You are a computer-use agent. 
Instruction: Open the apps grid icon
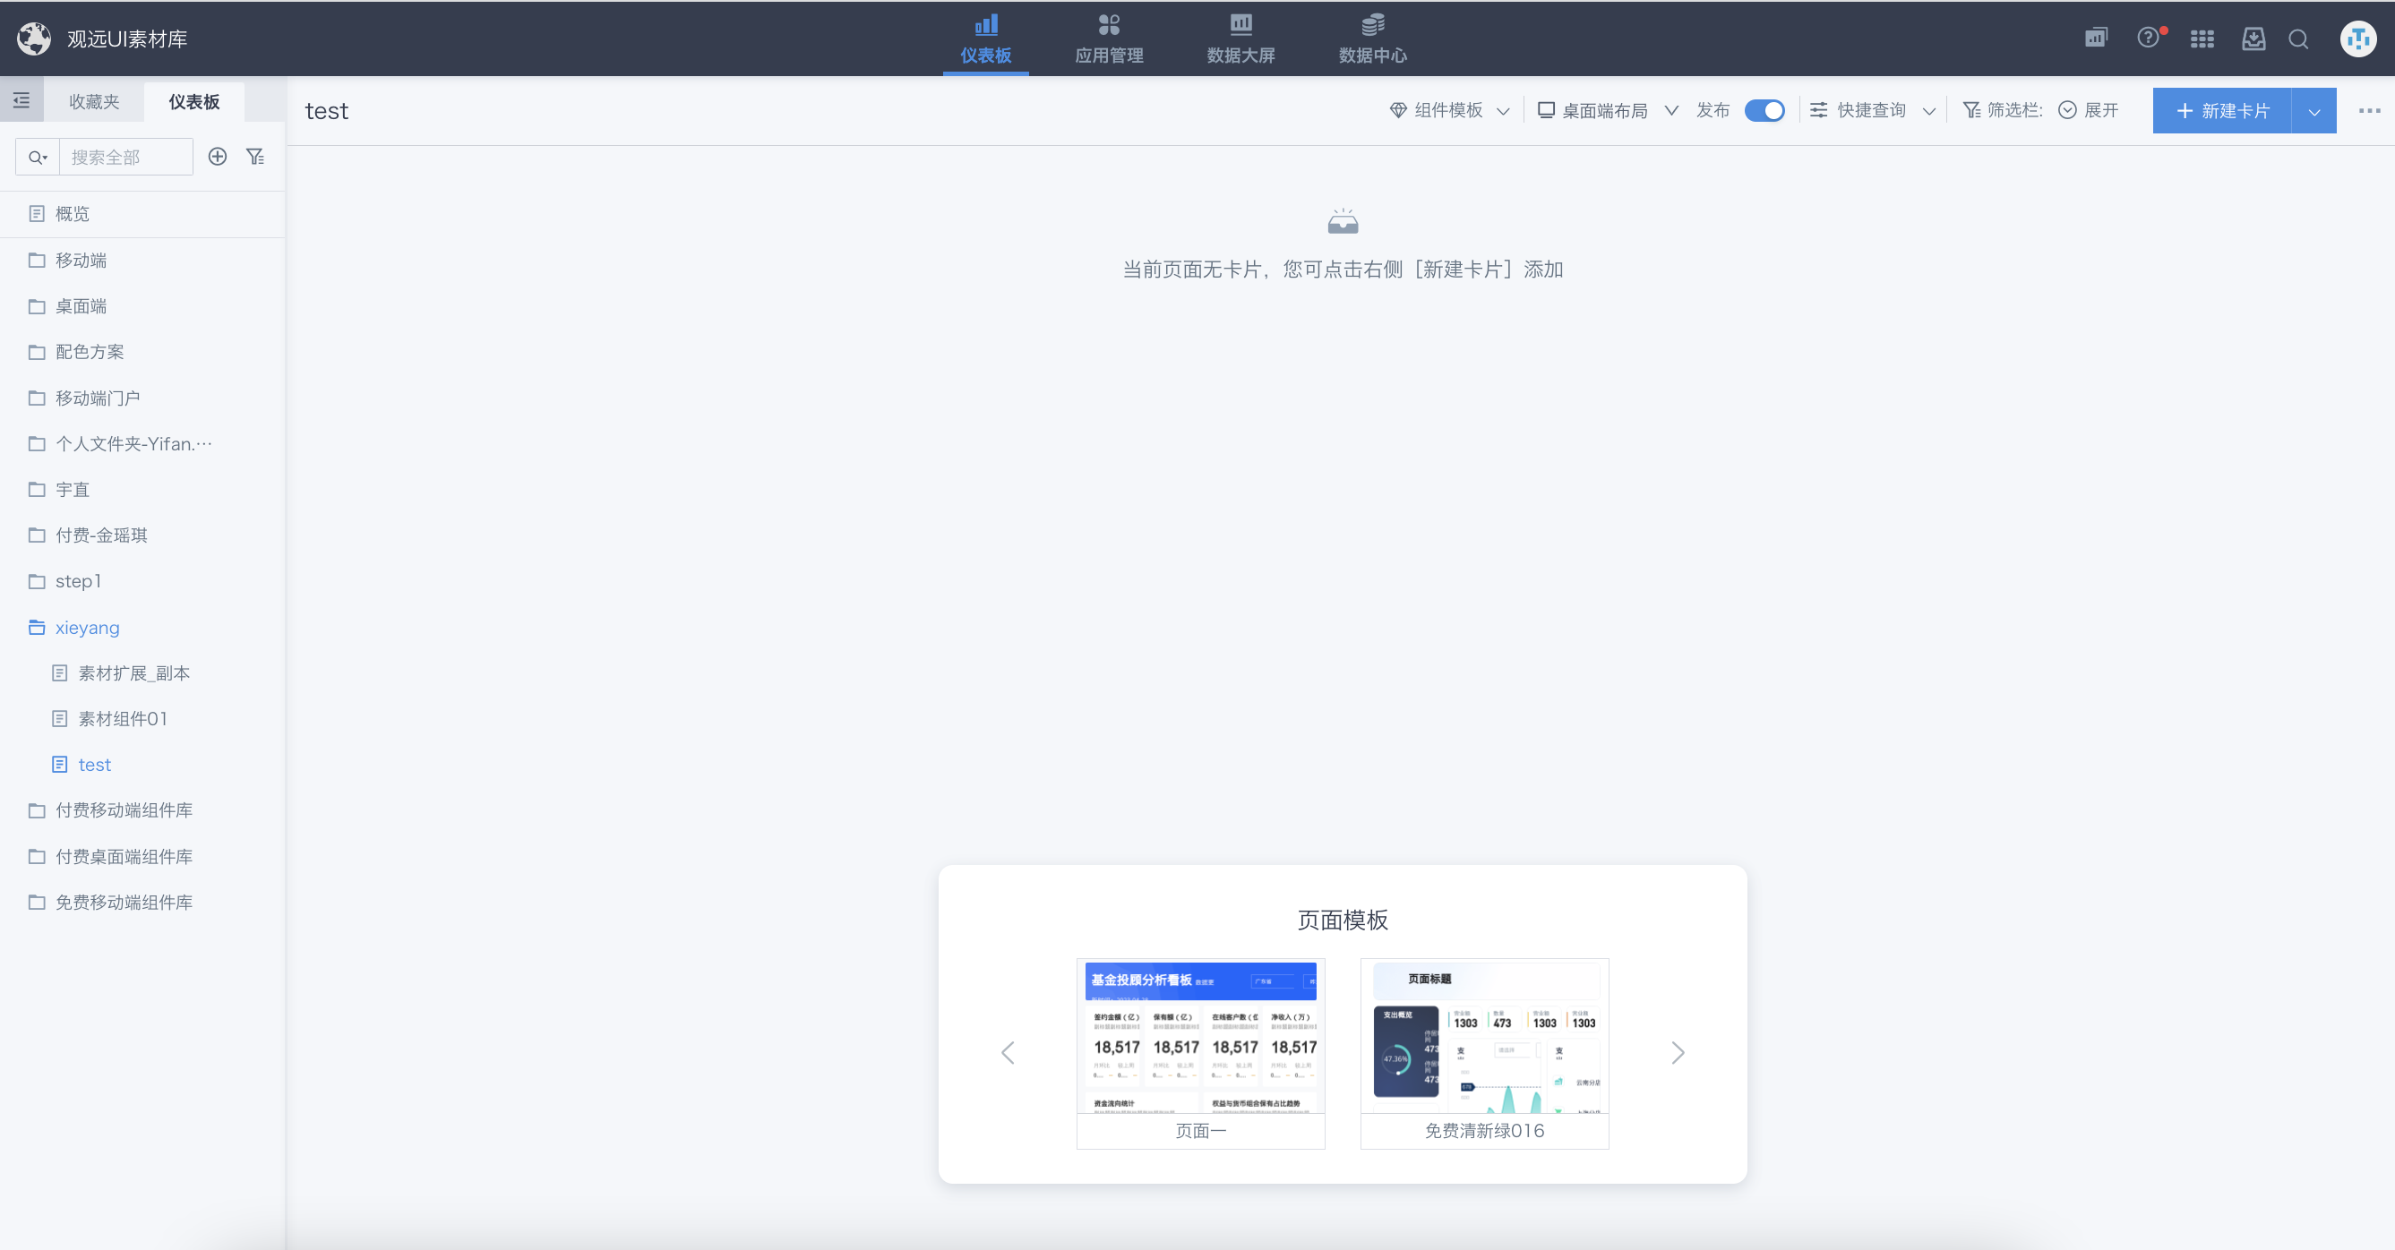pyautogui.click(x=2202, y=39)
